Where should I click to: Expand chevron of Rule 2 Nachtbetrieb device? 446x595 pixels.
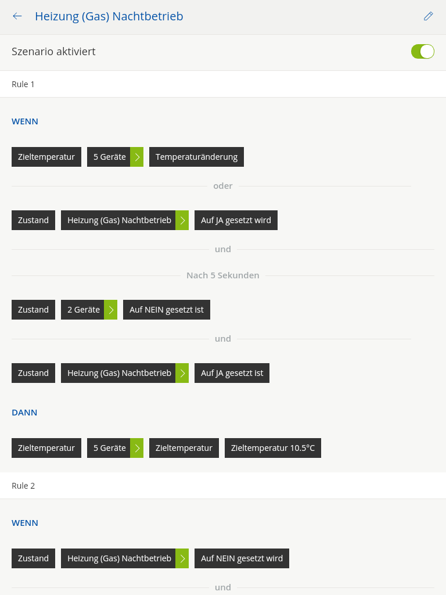tap(182, 558)
